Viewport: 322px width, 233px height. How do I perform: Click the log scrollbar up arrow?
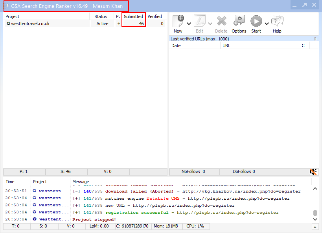click(x=315, y=189)
